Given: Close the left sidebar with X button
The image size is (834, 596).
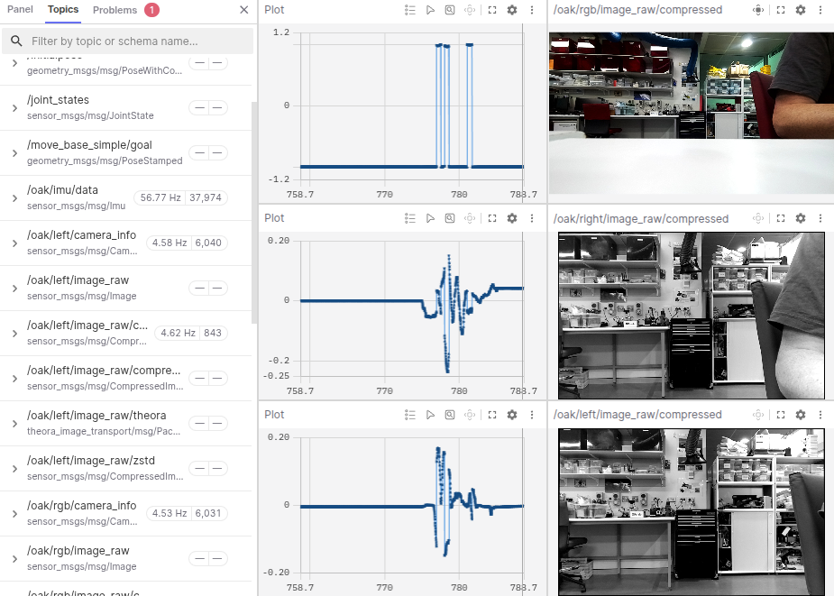Looking at the screenshot, I should [243, 10].
